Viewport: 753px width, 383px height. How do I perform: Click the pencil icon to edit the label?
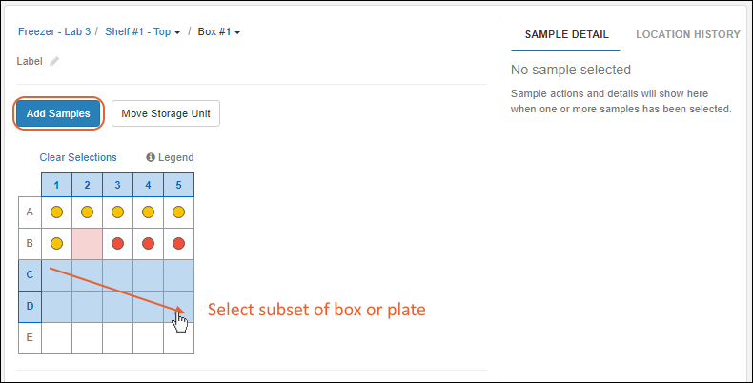pos(54,61)
